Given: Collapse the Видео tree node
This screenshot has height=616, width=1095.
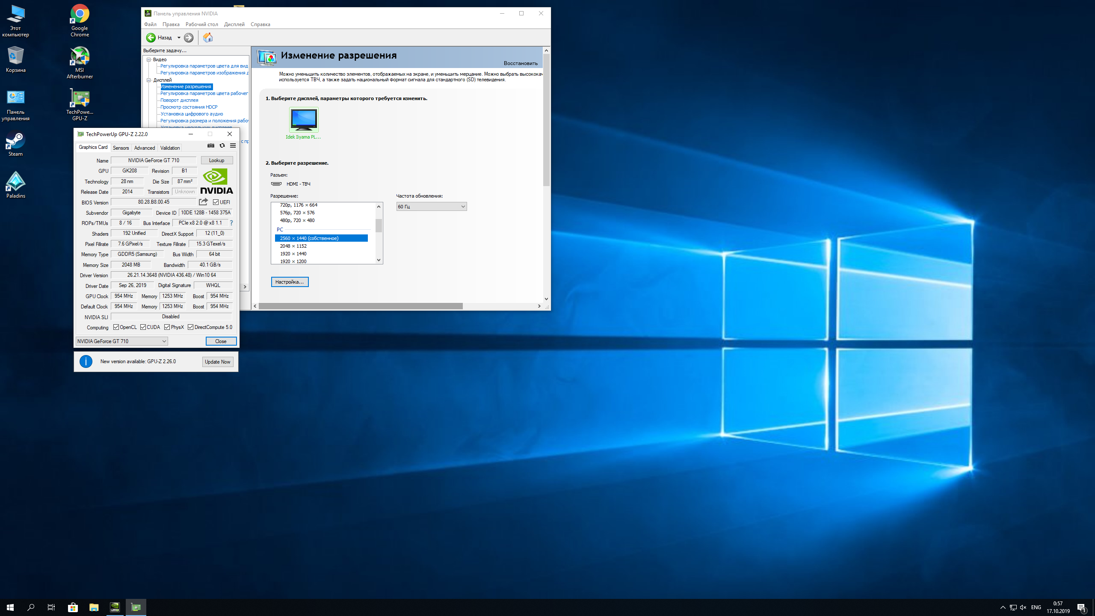Looking at the screenshot, I should (x=149, y=59).
